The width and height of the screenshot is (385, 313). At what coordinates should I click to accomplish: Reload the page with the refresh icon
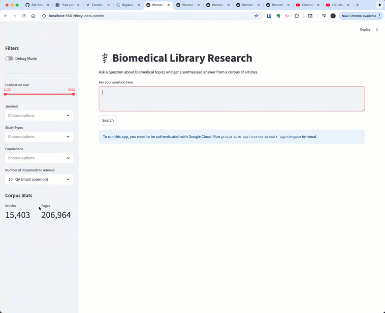point(24,16)
